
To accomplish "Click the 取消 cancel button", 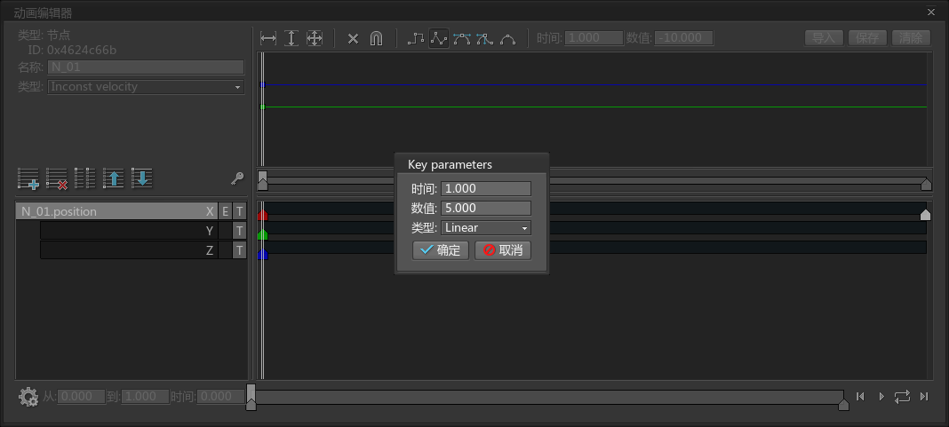I will [x=503, y=250].
